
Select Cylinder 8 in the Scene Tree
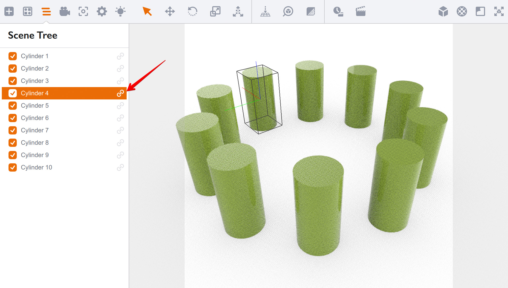click(35, 142)
